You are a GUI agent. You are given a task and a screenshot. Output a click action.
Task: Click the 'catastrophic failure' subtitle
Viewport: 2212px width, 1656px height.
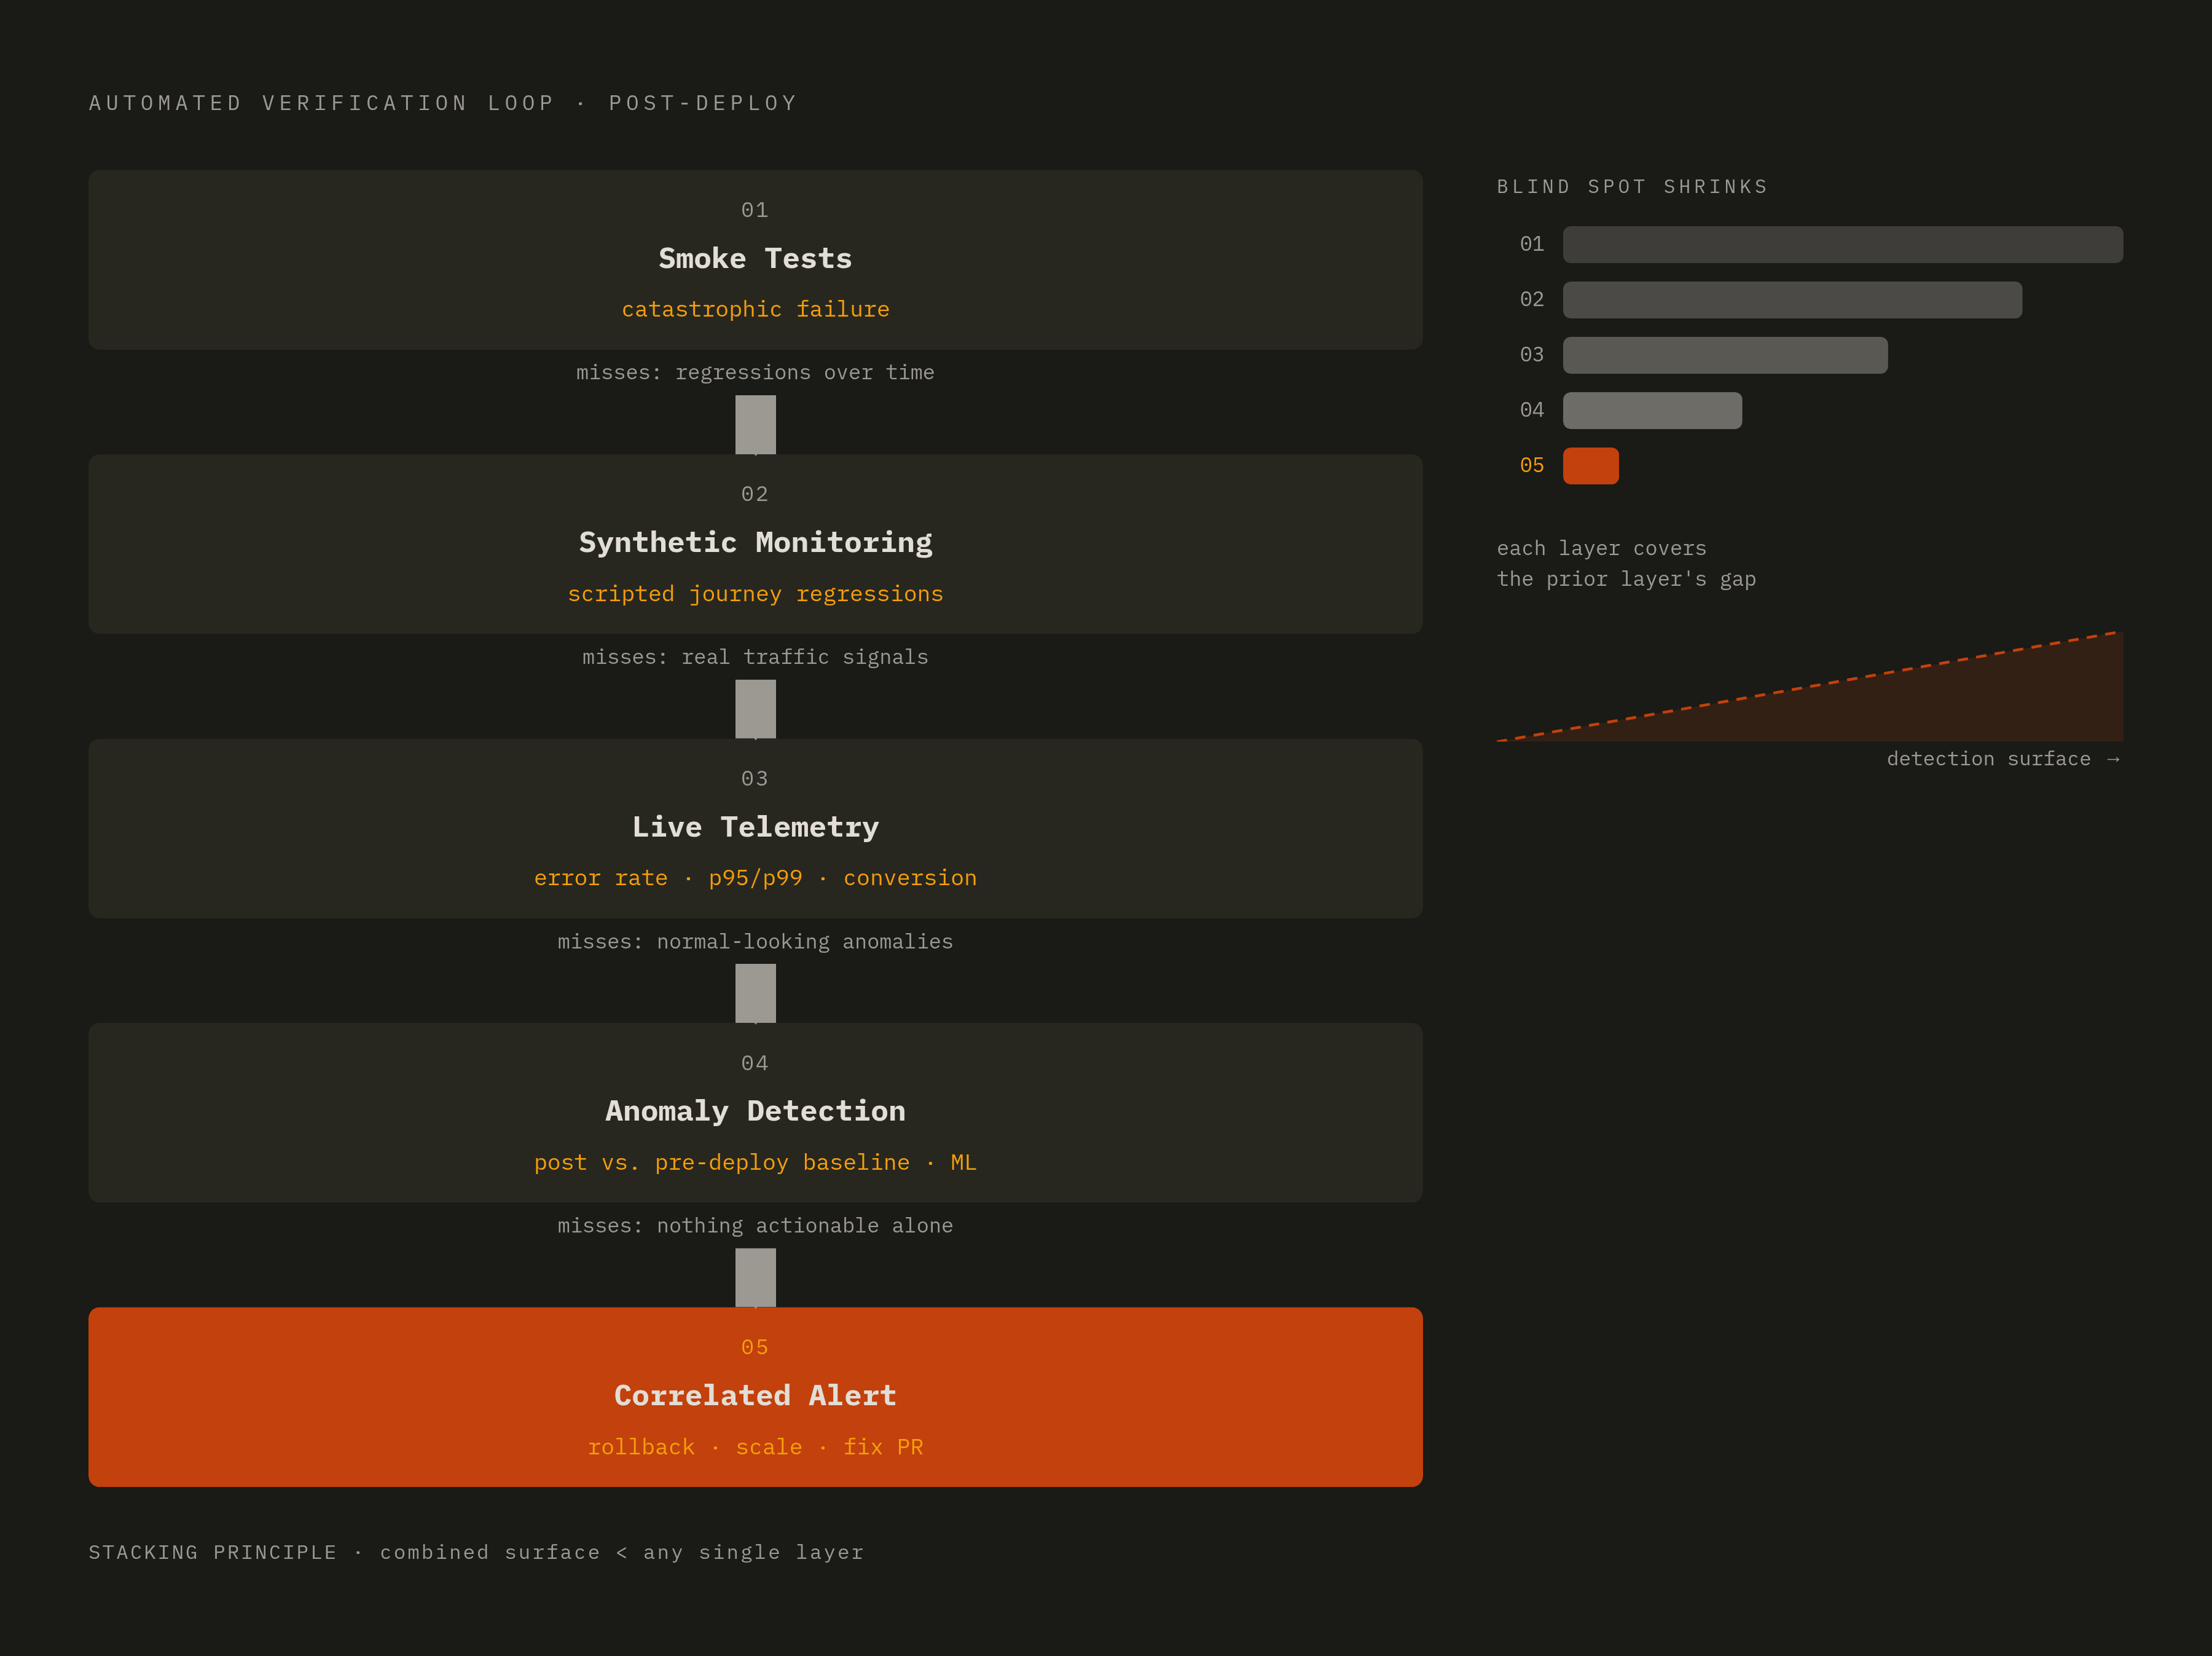click(755, 309)
